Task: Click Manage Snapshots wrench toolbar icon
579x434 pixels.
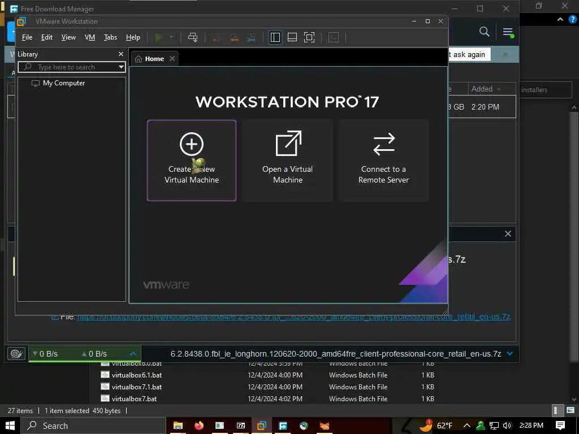Action: point(251,38)
